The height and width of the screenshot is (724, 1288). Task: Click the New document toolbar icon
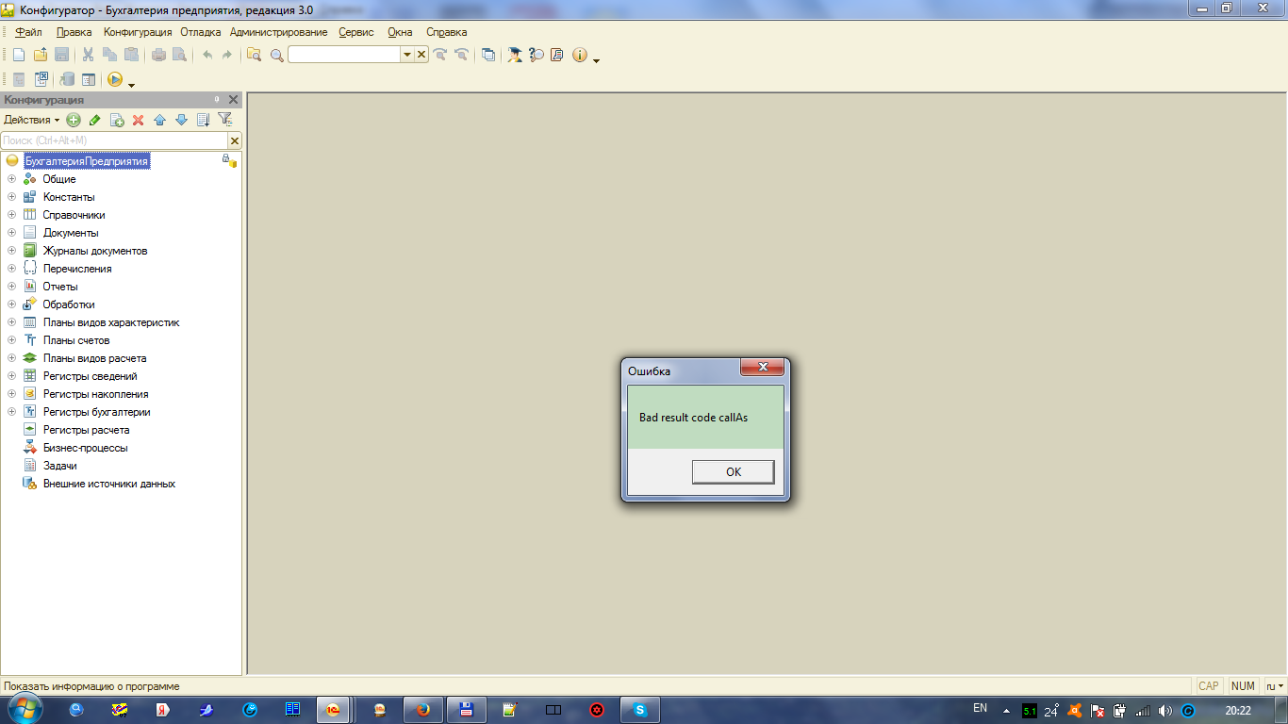click(19, 55)
